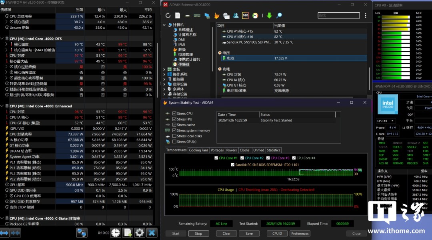Click the HWiNFO log file icon

point(128,232)
